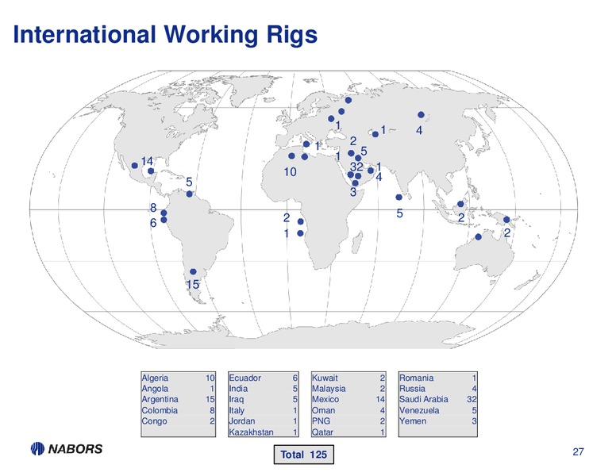This screenshot has height=476, width=616.
Task: Click the Jordan label in table
Action: (242, 421)
